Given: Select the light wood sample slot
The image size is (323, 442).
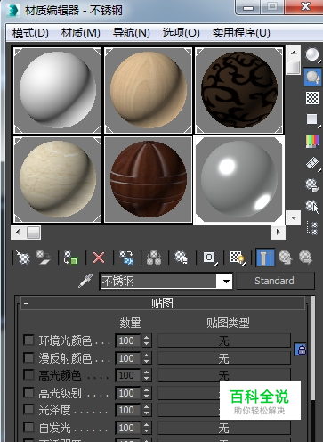Looking at the screenshot, I should [149, 90].
